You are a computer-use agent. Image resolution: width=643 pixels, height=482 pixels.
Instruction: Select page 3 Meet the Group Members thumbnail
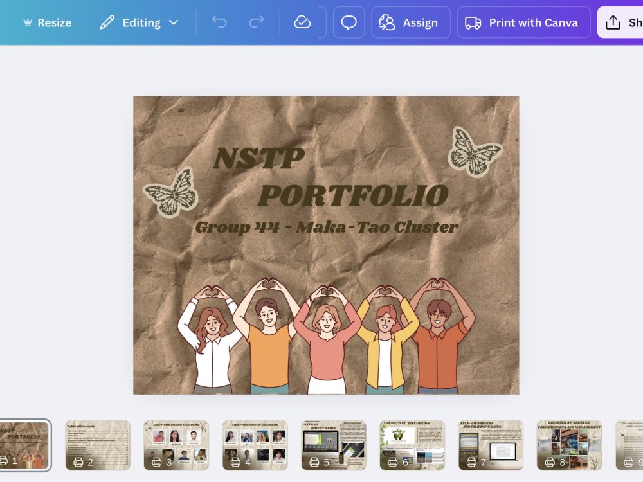176,445
